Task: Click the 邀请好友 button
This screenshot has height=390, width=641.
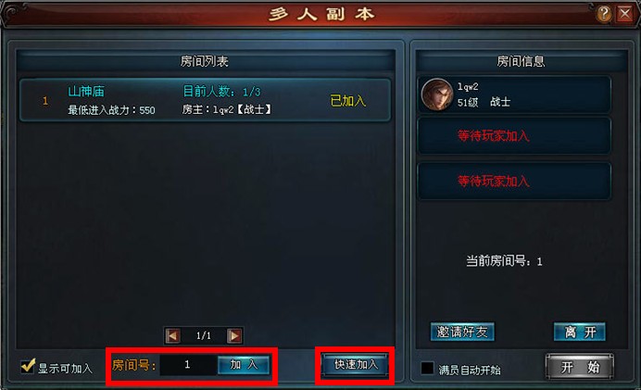Action: tap(462, 332)
